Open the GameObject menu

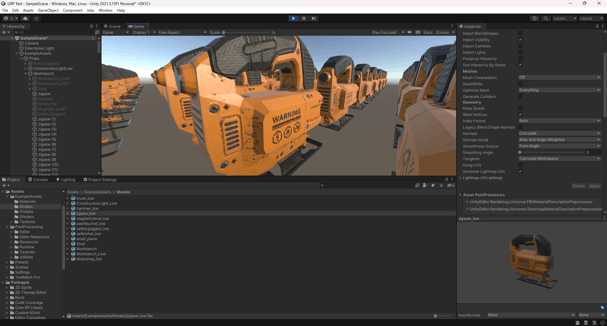pyautogui.click(x=48, y=10)
